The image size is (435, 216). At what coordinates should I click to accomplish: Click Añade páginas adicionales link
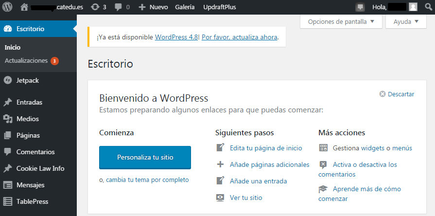point(269,164)
